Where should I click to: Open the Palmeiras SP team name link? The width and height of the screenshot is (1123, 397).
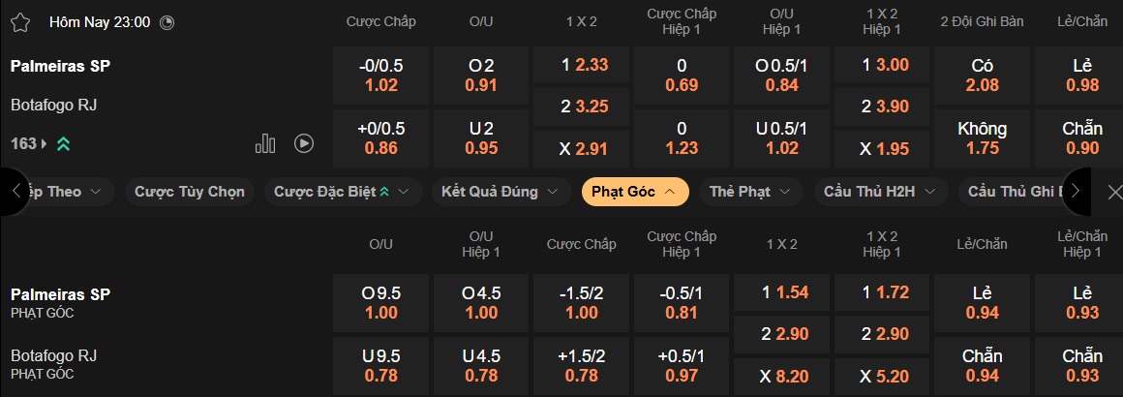click(x=60, y=66)
